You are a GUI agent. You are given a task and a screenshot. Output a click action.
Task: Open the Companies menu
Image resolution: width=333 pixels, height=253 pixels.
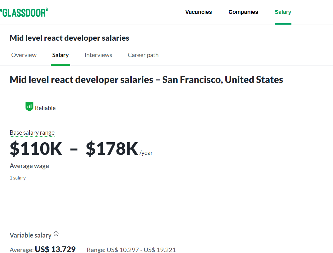[243, 12]
